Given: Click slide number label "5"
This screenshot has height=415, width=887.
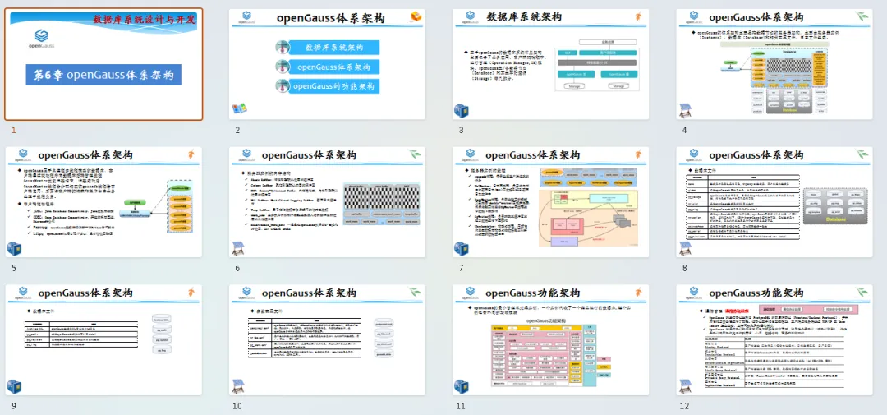Looking at the screenshot, I should coord(14,268).
